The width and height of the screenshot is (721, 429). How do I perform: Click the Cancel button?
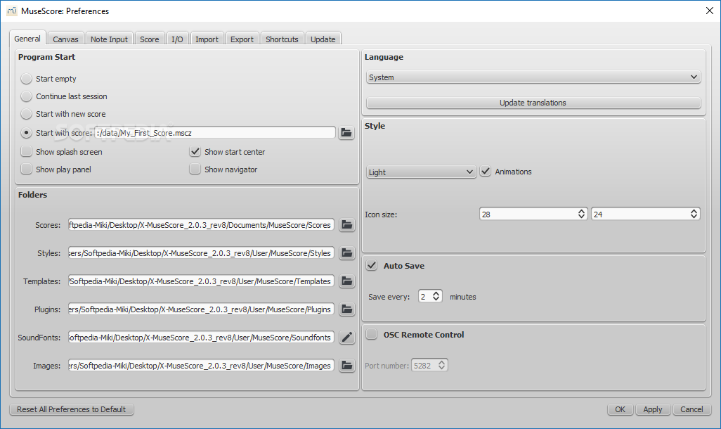[x=691, y=409]
